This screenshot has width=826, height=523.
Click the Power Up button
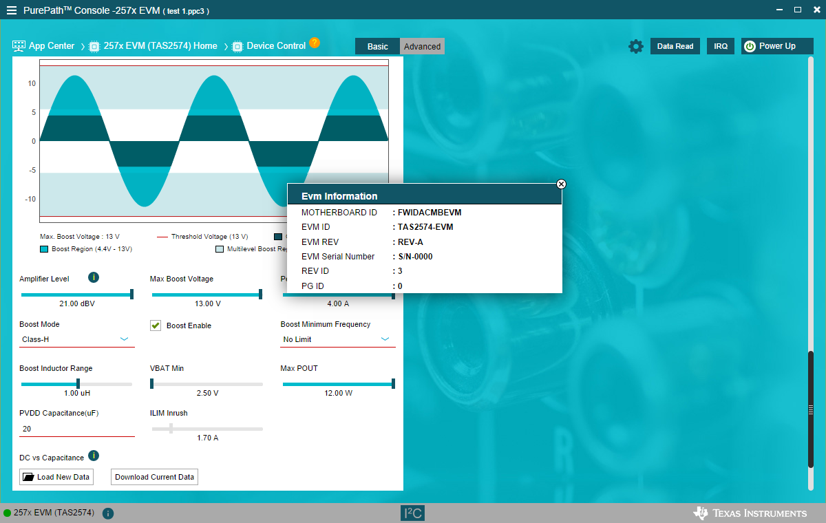pyautogui.click(x=777, y=46)
